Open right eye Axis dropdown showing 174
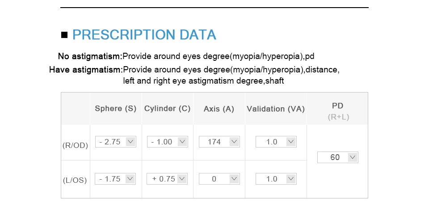This screenshot has height=215, width=429. pos(219,142)
